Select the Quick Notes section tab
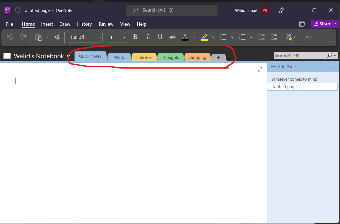 click(x=90, y=56)
